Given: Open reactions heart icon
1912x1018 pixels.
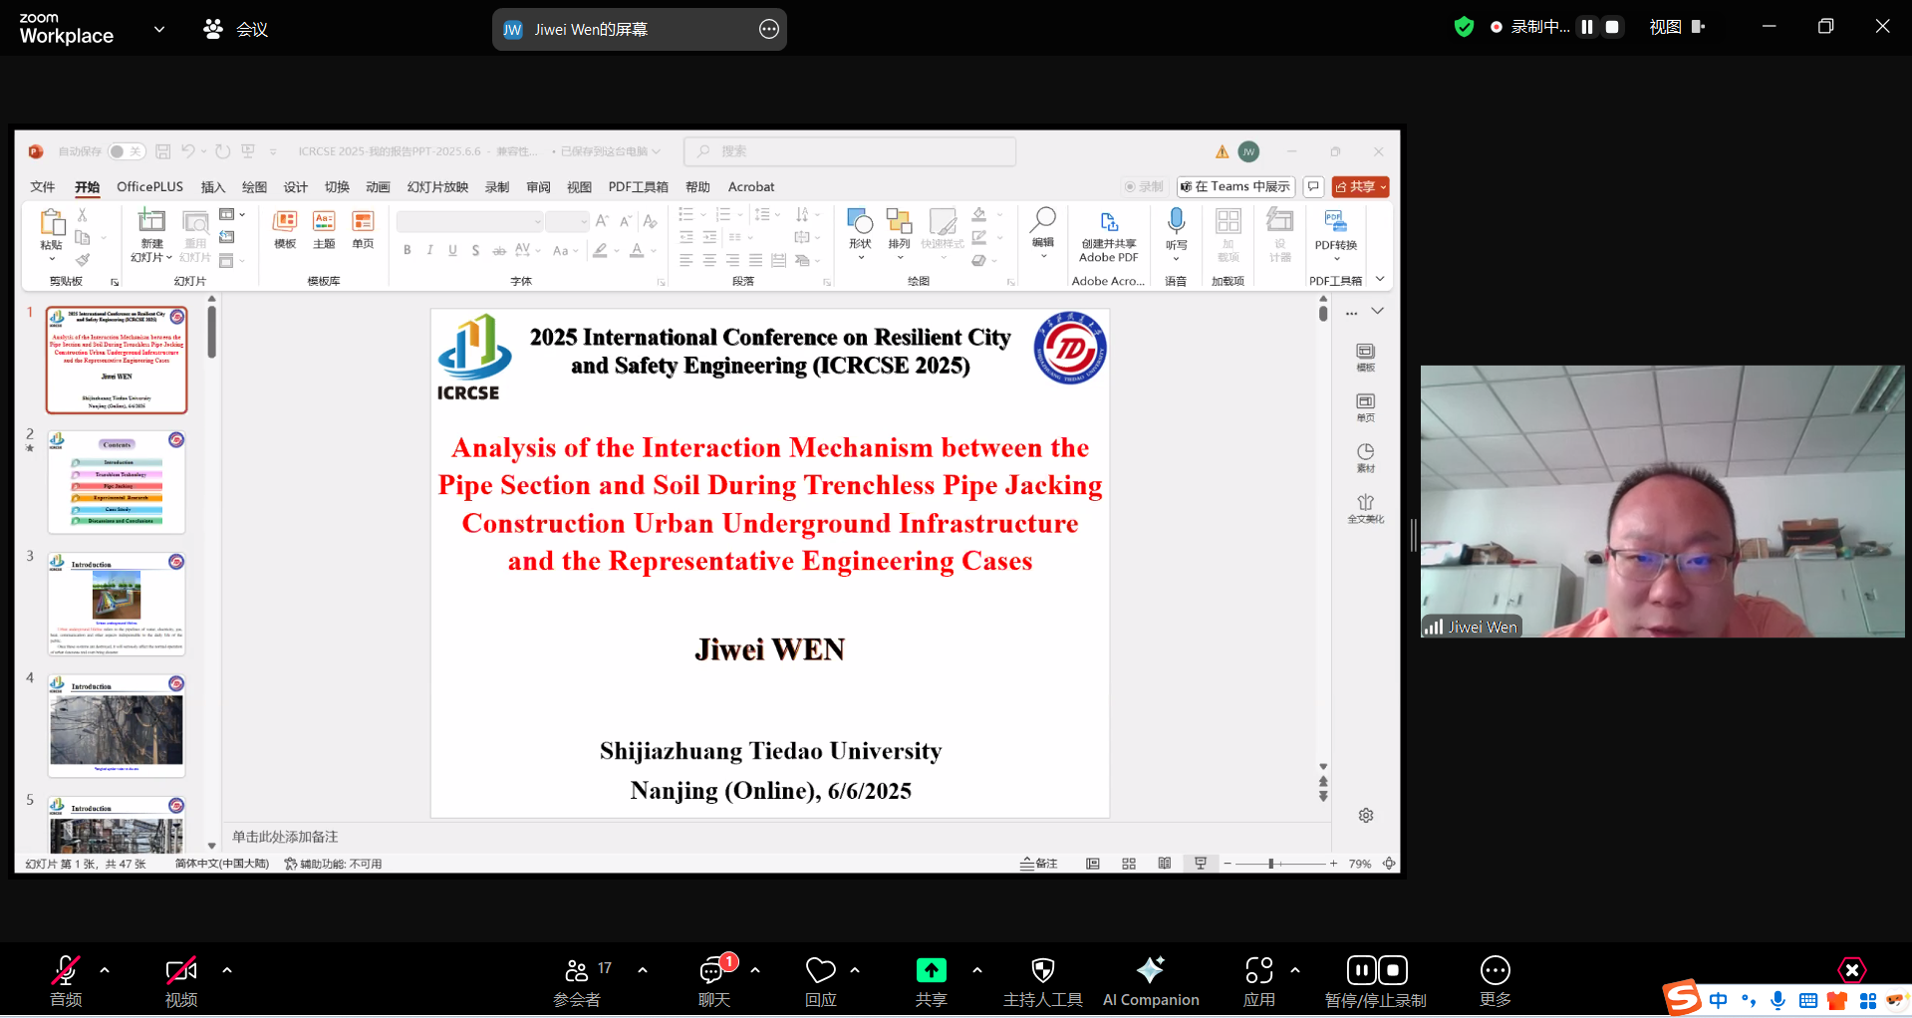Looking at the screenshot, I should click(x=821, y=981).
